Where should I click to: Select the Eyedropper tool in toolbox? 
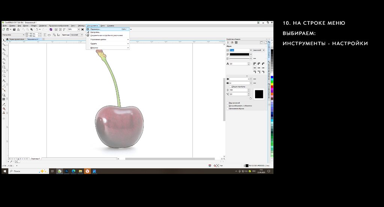(4, 104)
